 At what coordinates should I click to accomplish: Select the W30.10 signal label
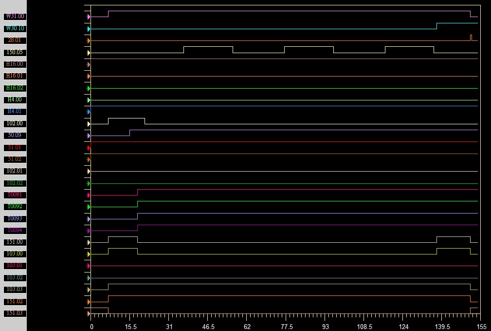tap(15, 28)
